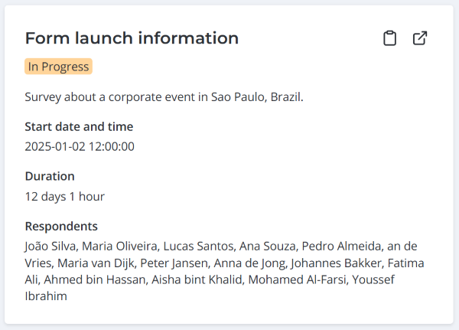Viewport: 459px width, 330px height.
Task: Click respondent Ana Souza
Action: (267, 246)
